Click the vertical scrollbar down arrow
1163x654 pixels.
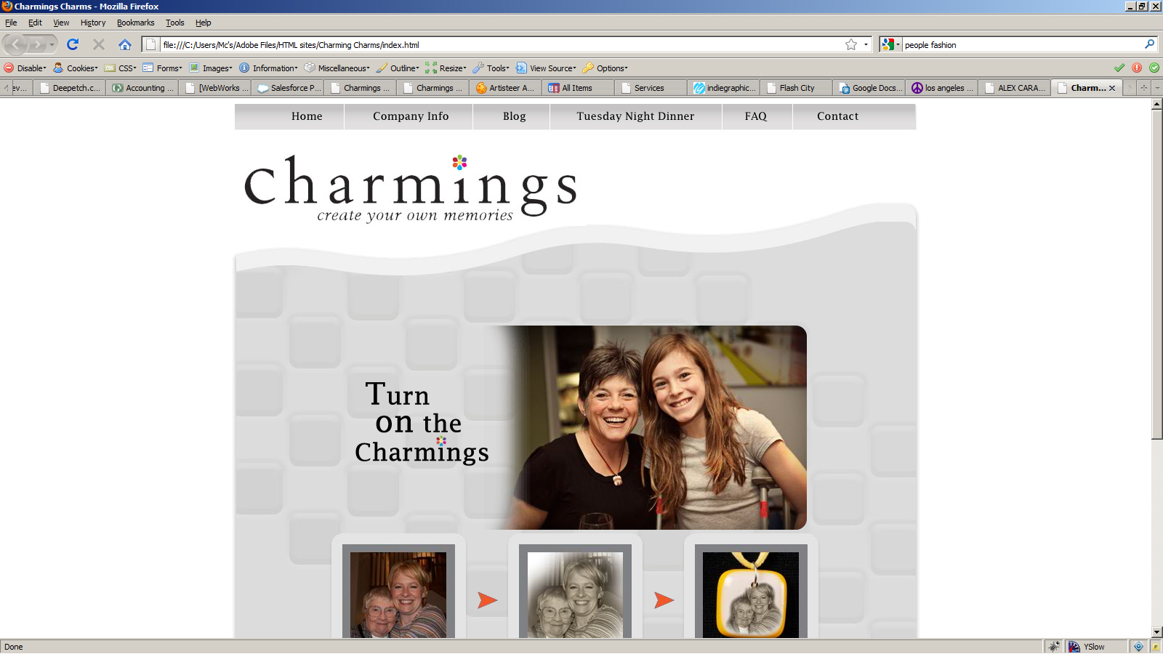[1156, 632]
